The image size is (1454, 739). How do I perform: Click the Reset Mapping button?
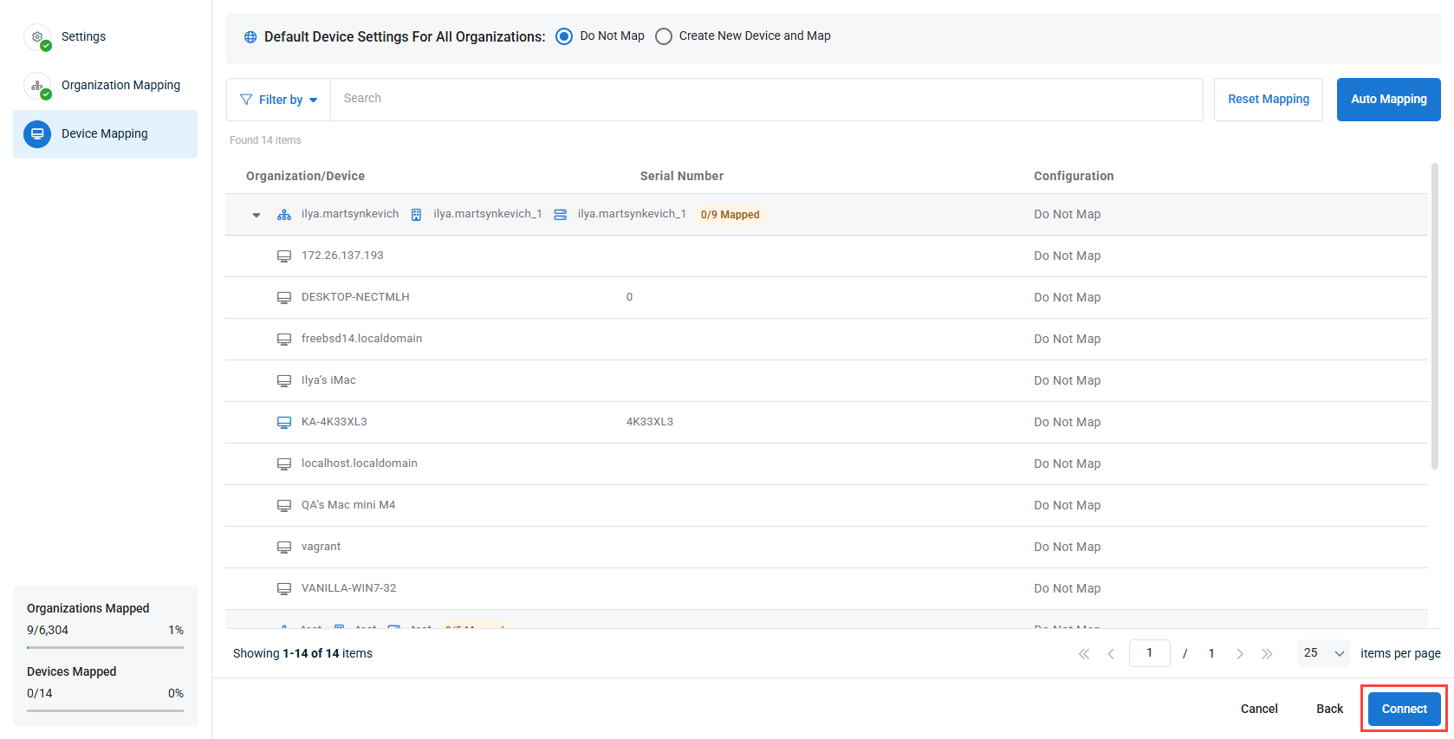pos(1268,100)
